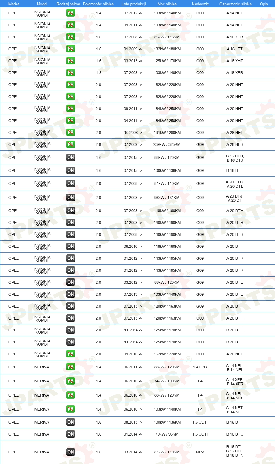Click petrol icon in 09.2011 184kW A 20 NHT row
The image size is (275, 464).
click(x=71, y=109)
